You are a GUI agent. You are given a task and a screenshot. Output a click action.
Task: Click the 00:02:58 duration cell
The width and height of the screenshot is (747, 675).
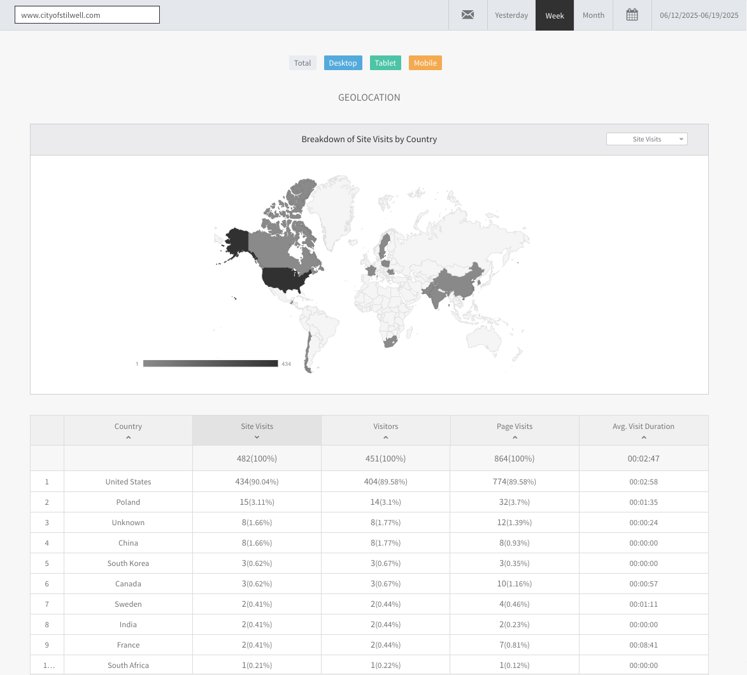(644, 481)
